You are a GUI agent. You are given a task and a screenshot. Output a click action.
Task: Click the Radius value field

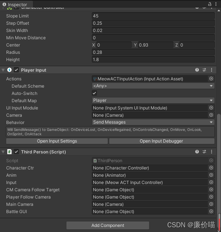(x=153, y=52)
